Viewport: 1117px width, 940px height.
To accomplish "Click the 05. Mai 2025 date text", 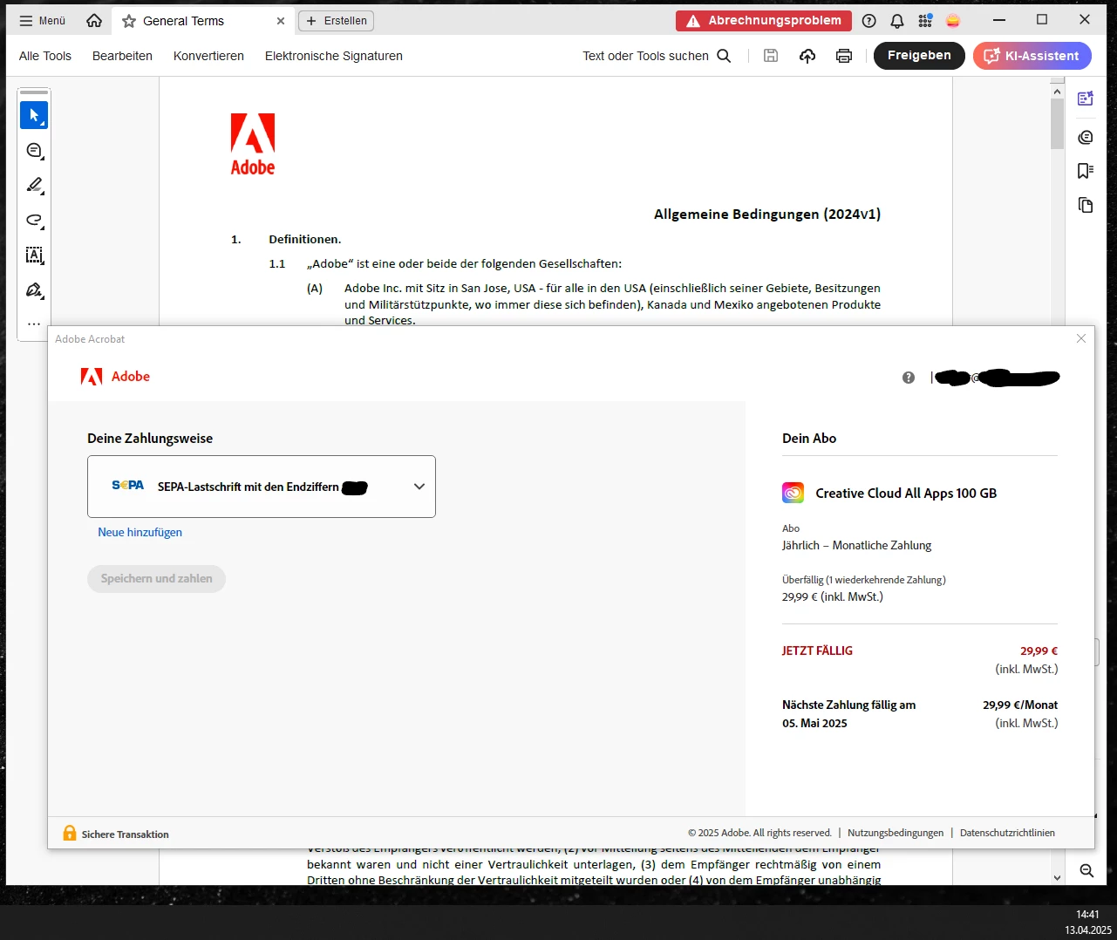I will [x=814, y=723].
